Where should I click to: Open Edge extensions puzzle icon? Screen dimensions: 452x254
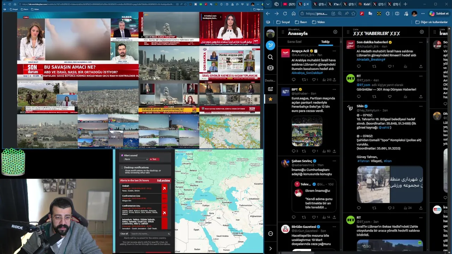388,13
